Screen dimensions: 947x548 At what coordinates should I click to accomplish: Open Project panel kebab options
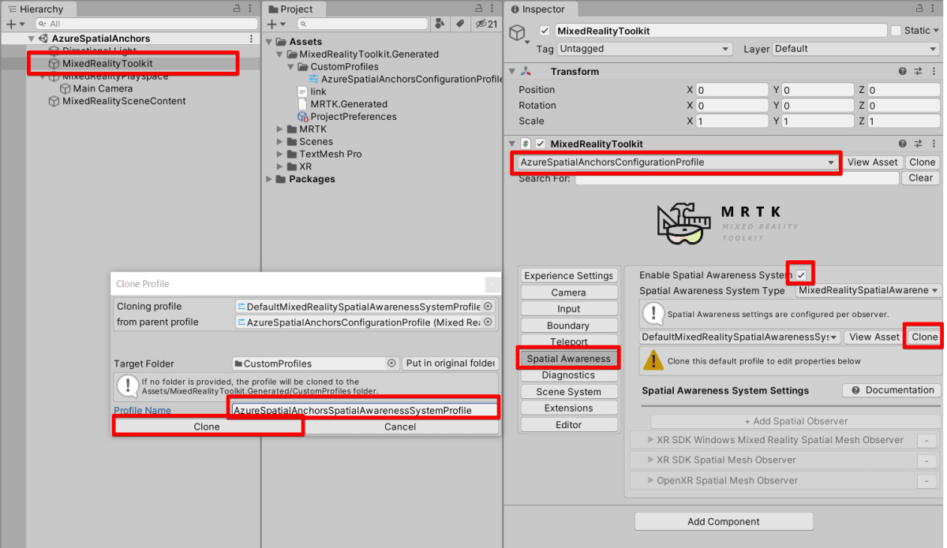click(493, 9)
